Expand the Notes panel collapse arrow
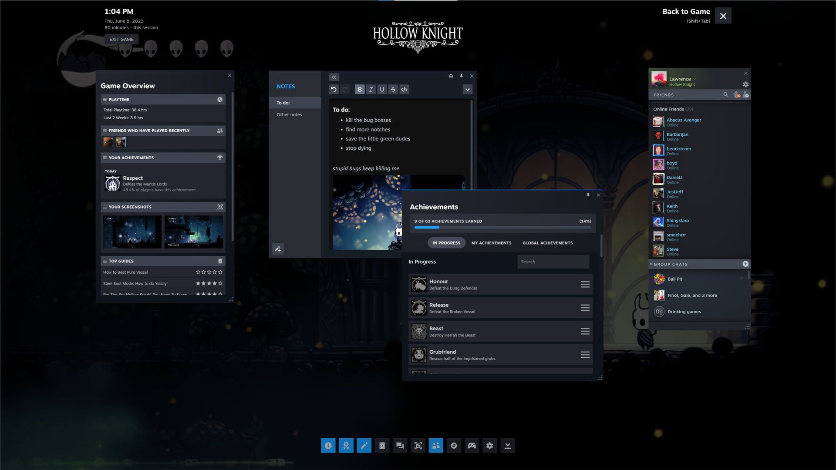Image resolution: width=836 pixels, height=470 pixels. pos(334,77)
